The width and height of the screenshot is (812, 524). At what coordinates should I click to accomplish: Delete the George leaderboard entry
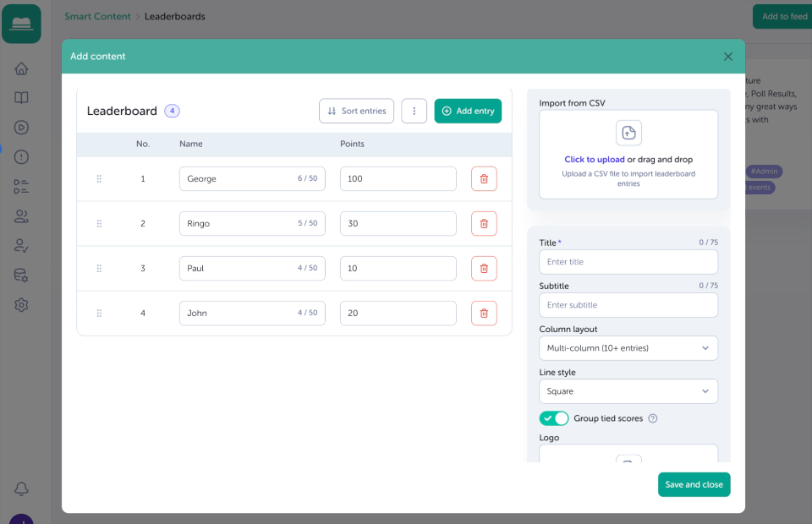484,178
